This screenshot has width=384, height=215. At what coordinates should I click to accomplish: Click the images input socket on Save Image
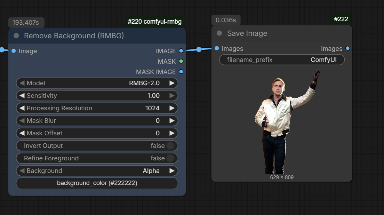(x=217, y=48)
